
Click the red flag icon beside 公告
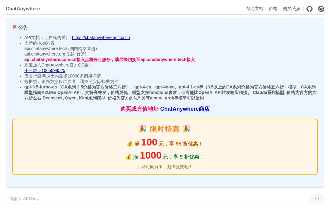click(x=15, y=27)
